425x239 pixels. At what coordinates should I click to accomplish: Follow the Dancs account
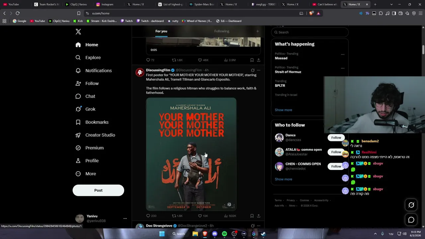coord(336,137)
